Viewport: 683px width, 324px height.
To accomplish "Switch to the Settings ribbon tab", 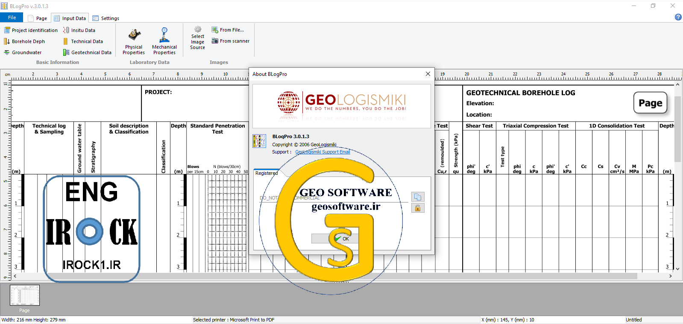I will (106, 18).
